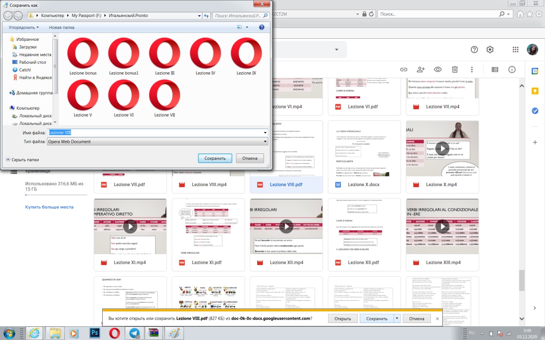Screen dimensions: 545x340
Task: Open the Drive search options dropdown arrow
Action: point(336,50)
